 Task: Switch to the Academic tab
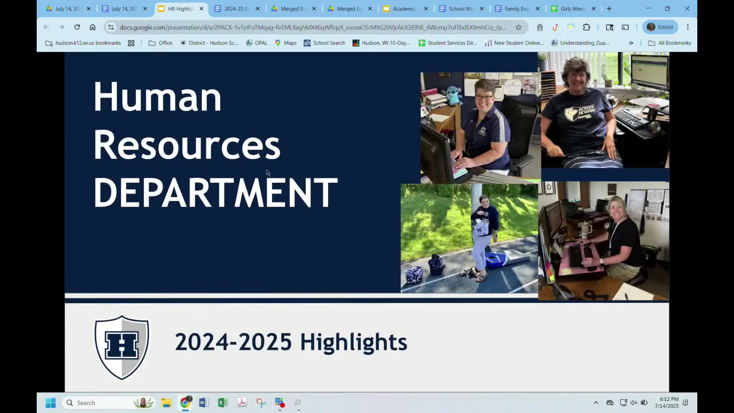[x=403, y=9]
